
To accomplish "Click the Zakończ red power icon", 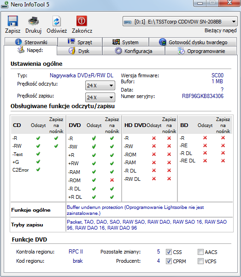I will 82,21.
